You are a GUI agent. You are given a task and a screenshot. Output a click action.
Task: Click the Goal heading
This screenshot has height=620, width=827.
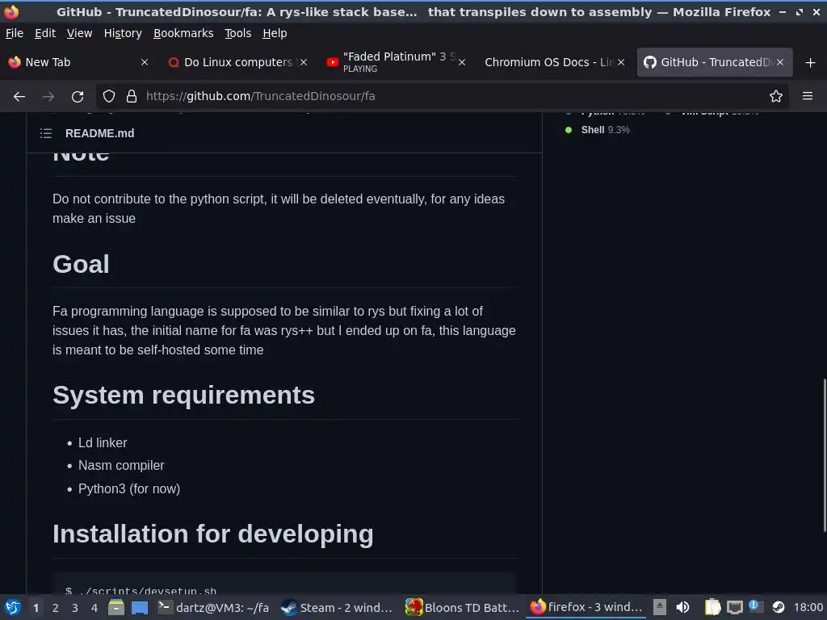click(x=81, y=264)
